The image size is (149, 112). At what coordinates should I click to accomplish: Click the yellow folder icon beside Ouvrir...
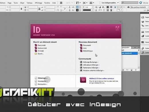pyautogui.click(x=36, y=54)
